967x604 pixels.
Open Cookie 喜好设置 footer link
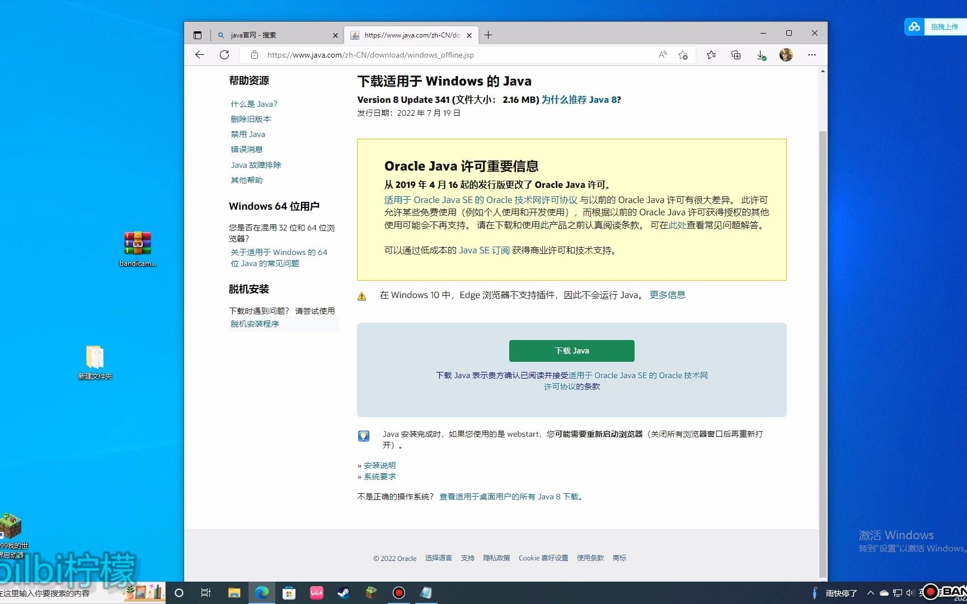[x=543, y=558]
